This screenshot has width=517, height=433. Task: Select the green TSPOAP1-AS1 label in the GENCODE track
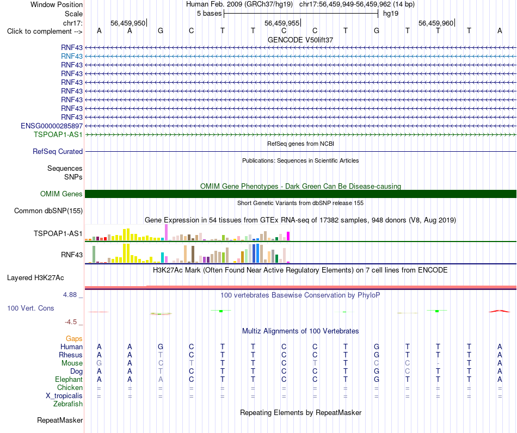pos(58,134)
